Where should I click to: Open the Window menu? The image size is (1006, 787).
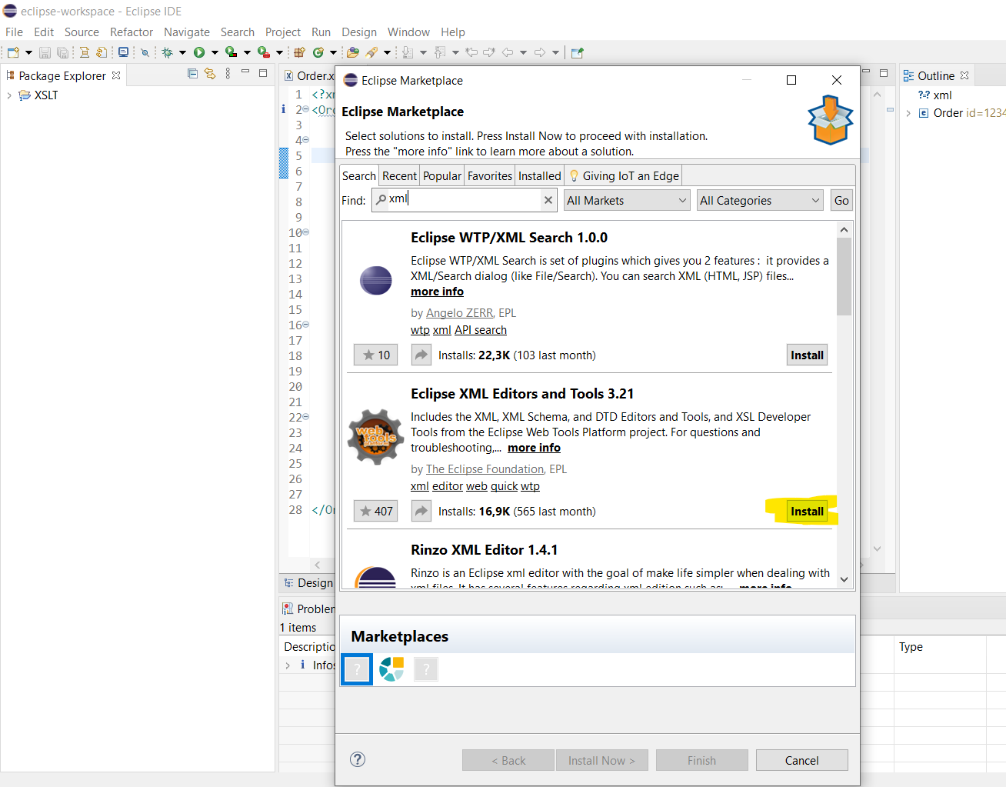408,32
